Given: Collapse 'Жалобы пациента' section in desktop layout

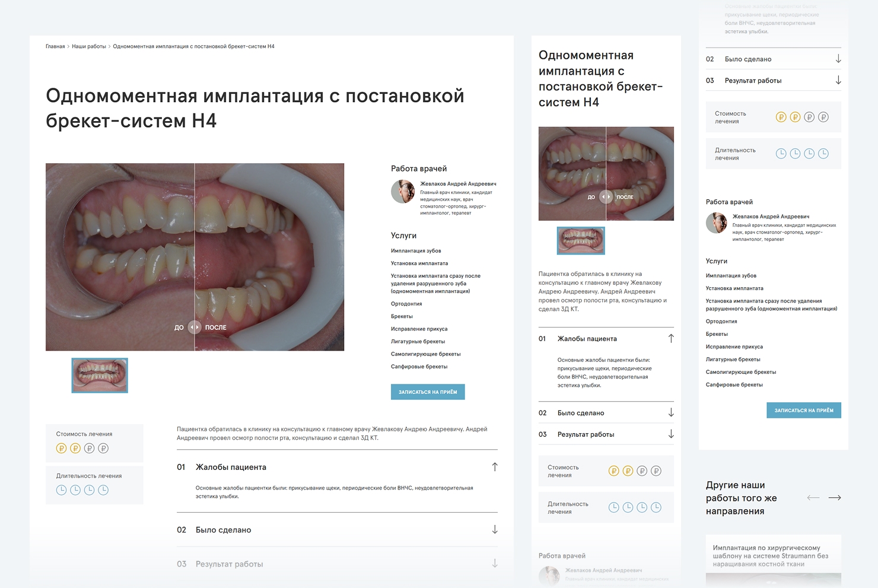Looking at the screenshot, I should pyautogui.click(x=337, y=467).
